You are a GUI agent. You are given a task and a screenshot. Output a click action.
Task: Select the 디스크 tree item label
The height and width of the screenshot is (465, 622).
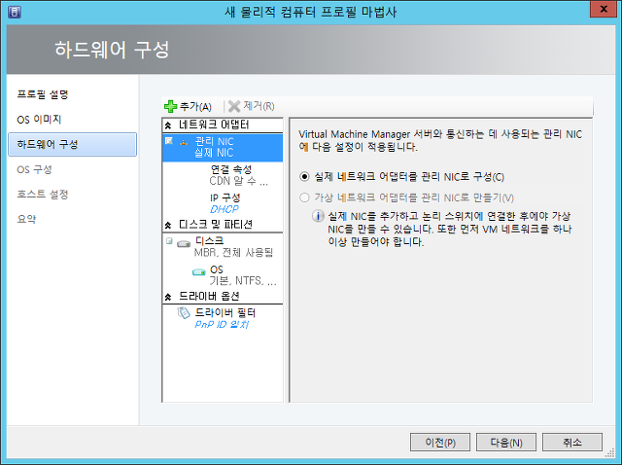(x=209, y=240)
